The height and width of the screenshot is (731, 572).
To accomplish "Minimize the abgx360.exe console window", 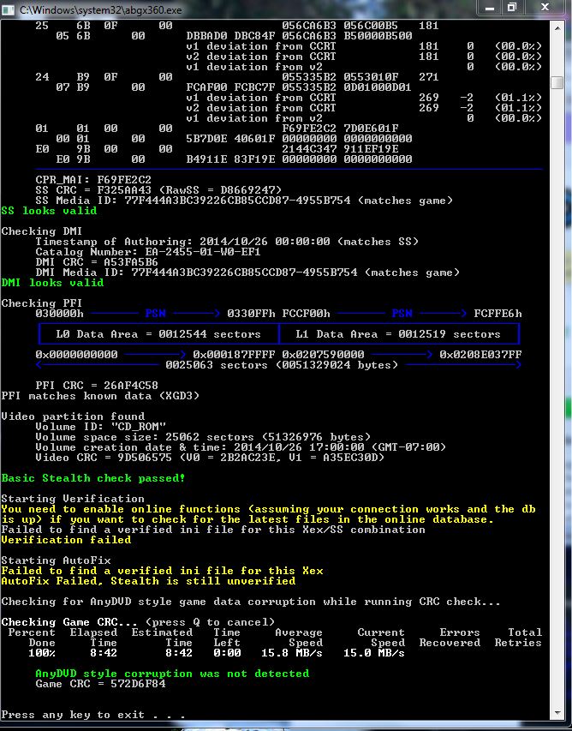I will (x=490, y=8).
